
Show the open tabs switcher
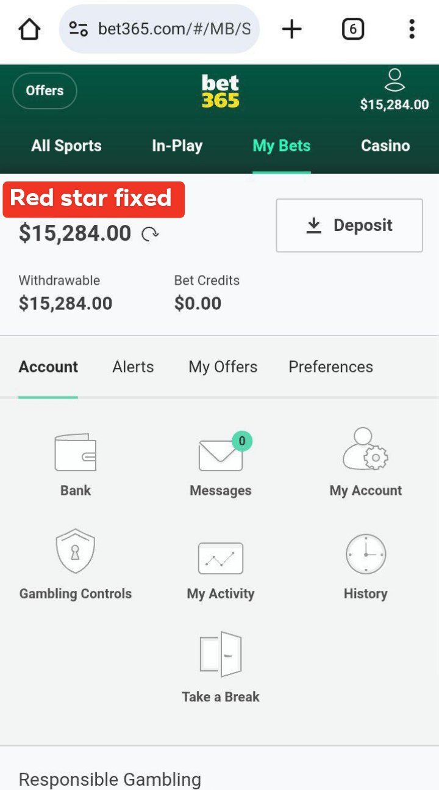[x=353, y=29]
